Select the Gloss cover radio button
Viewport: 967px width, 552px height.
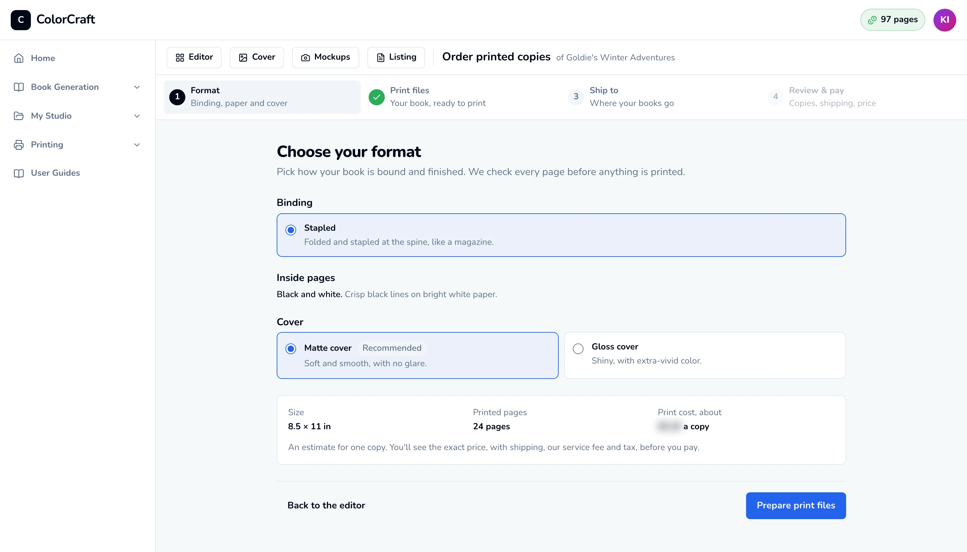pos(578,348)
